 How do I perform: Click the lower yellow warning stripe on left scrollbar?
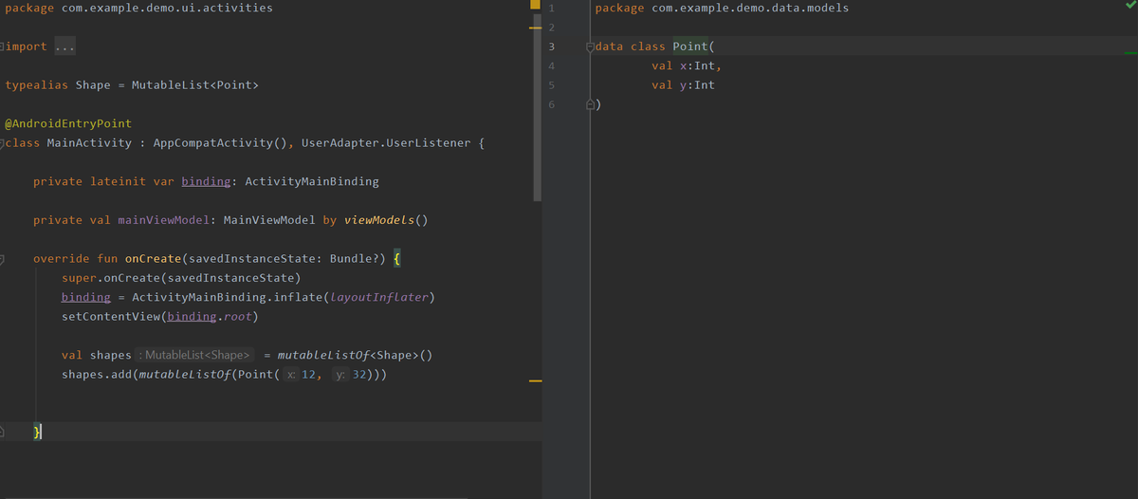[x=535, y=381]
